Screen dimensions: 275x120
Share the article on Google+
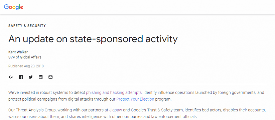click(11, 77)
